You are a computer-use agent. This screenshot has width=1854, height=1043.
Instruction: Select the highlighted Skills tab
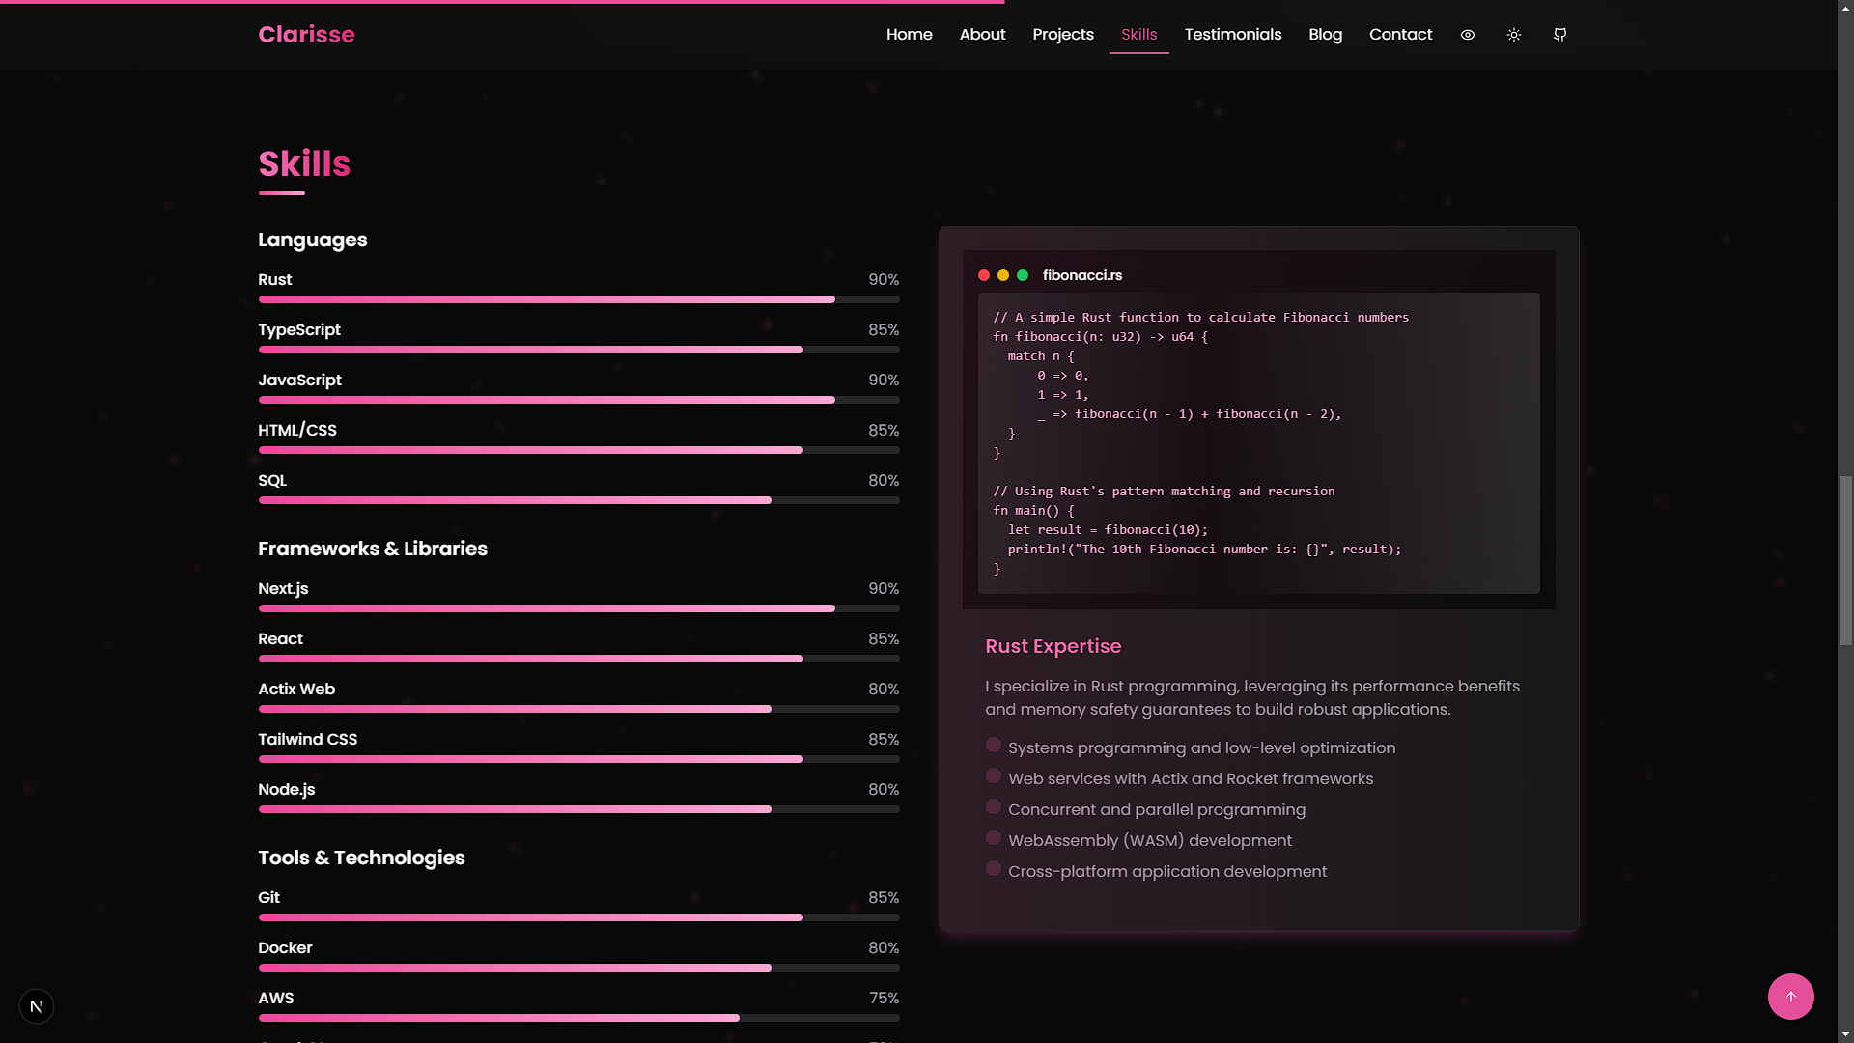[1138, 34]
